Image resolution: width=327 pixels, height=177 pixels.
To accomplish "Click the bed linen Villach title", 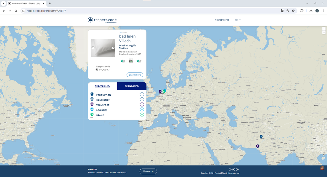I will (x=127, y=38).
